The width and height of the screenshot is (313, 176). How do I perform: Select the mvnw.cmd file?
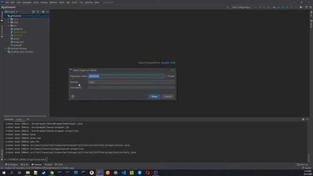coord(17,42)
